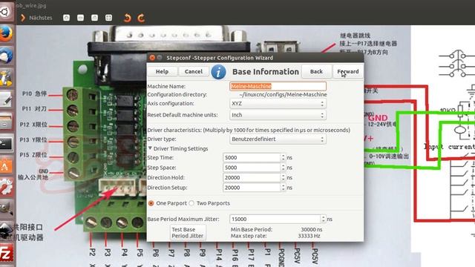The width and height of the screenshot is (475, 267).
Task: Increase the Step Space spinner value
Action: 284,165
